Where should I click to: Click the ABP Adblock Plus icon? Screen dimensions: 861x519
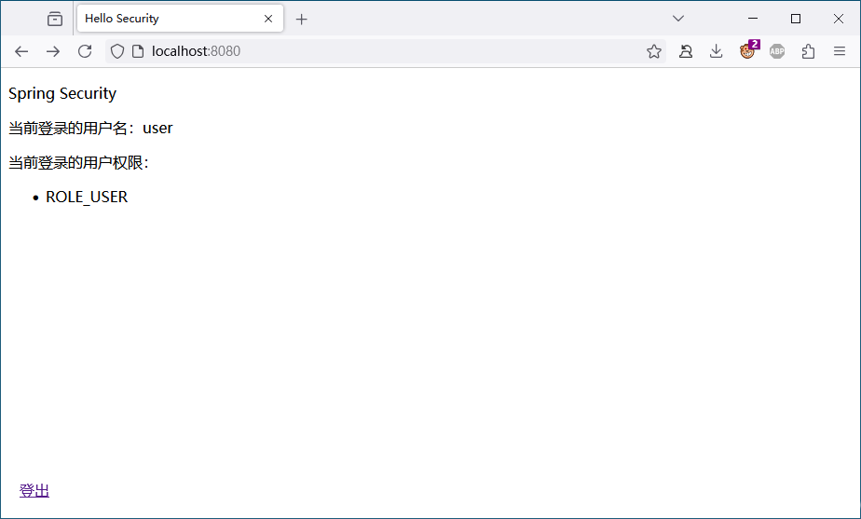tap(777, 51)
